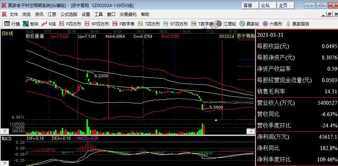Click the 净利同比 row
Image resolution: width=338 pixels, height=166 pixels.
coord(297,148)
